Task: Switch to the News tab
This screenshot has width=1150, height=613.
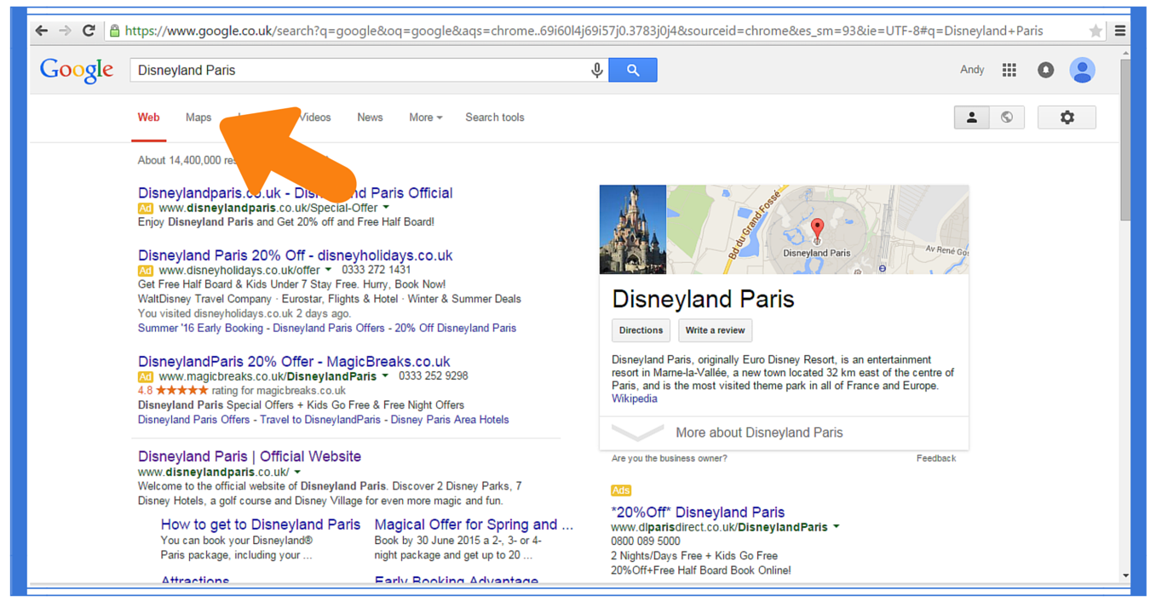Action: pos(370,117)
